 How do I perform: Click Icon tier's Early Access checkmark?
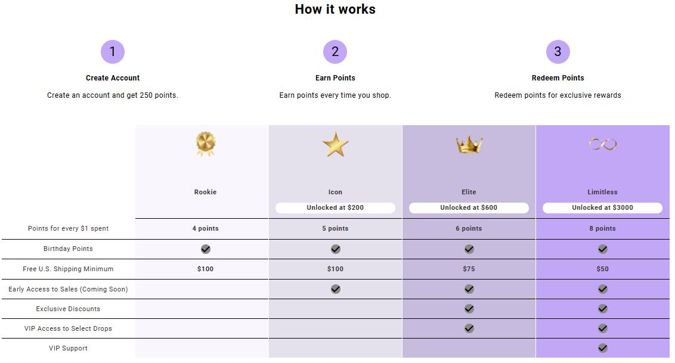click(x=335, y=289)
